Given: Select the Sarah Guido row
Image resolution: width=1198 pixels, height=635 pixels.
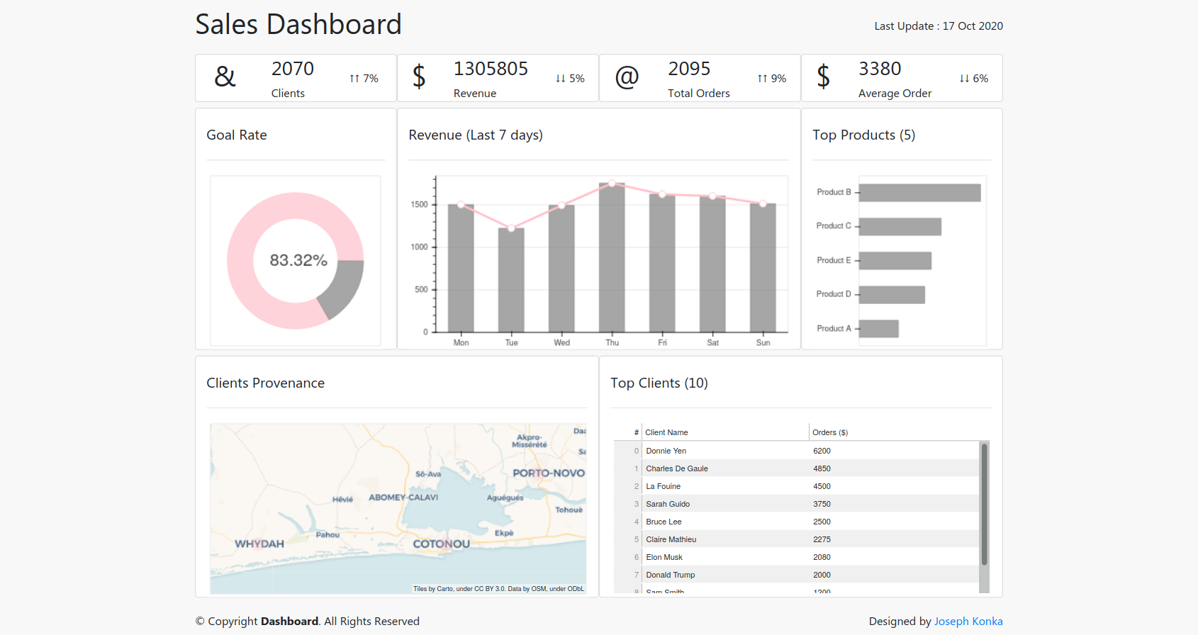Looking at the screenshot, I should coord(796,504).
